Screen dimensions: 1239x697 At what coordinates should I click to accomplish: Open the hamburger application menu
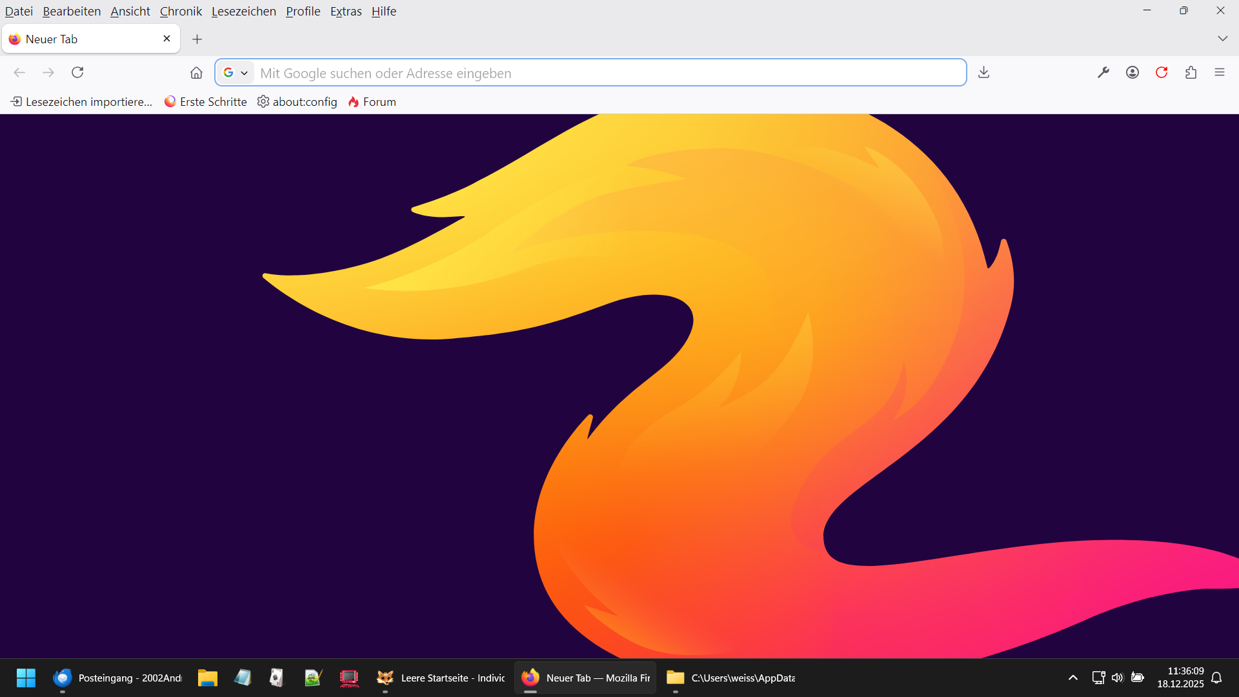coord(1220,72)
